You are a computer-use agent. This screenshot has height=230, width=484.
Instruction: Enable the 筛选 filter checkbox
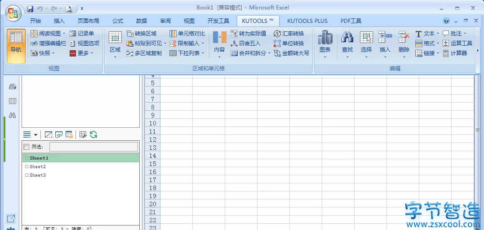click(x=27, y=147)
